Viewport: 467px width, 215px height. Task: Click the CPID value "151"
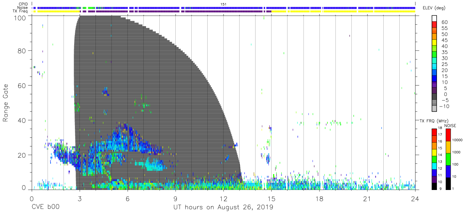[224, 4]
